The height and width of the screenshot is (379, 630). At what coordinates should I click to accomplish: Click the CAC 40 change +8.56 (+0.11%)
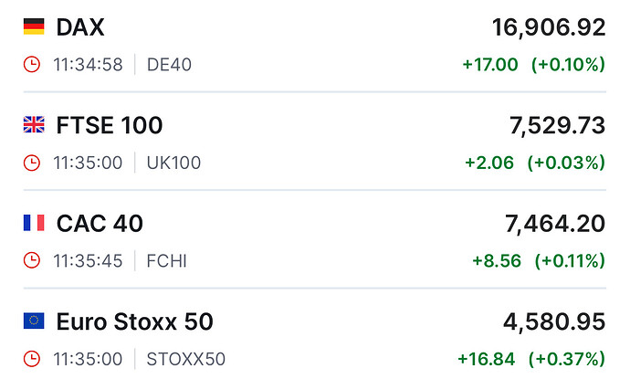539,261
